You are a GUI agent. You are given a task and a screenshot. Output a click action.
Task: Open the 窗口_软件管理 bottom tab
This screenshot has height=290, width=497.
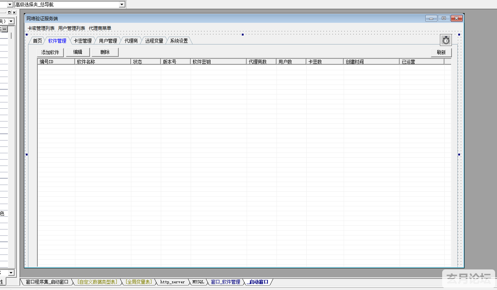225,282
